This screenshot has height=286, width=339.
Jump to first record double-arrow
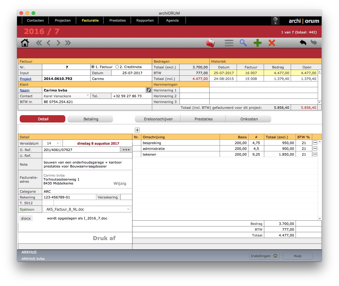39,43
